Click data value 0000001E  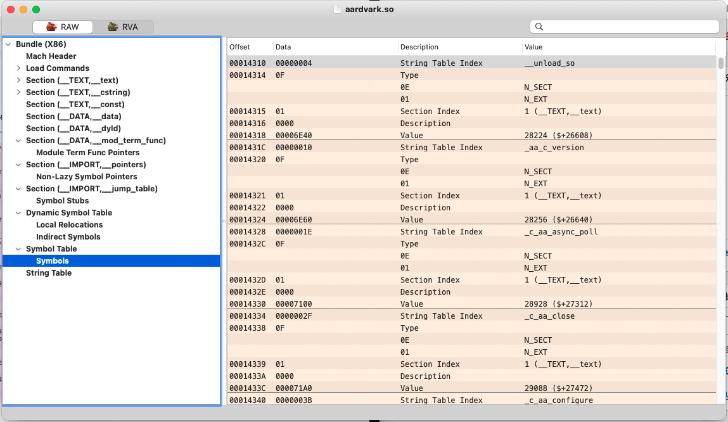294,232
